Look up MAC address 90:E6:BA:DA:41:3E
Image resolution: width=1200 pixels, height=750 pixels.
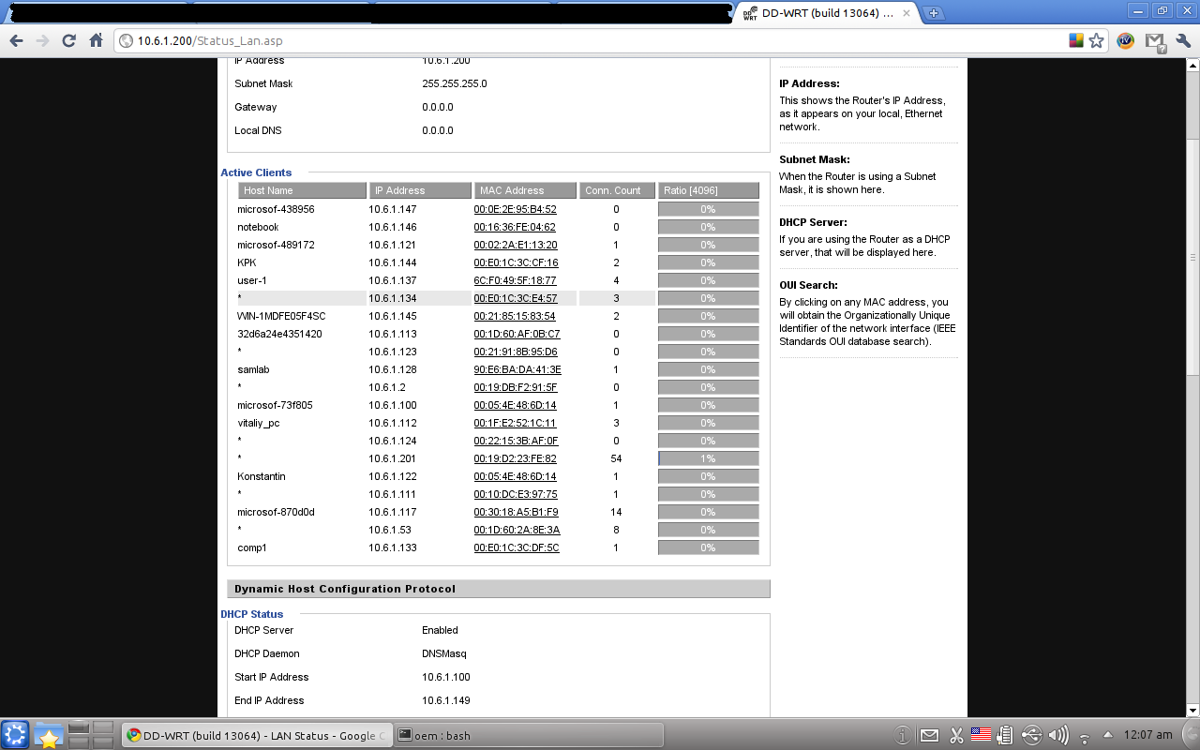click(x=517, y=369)
